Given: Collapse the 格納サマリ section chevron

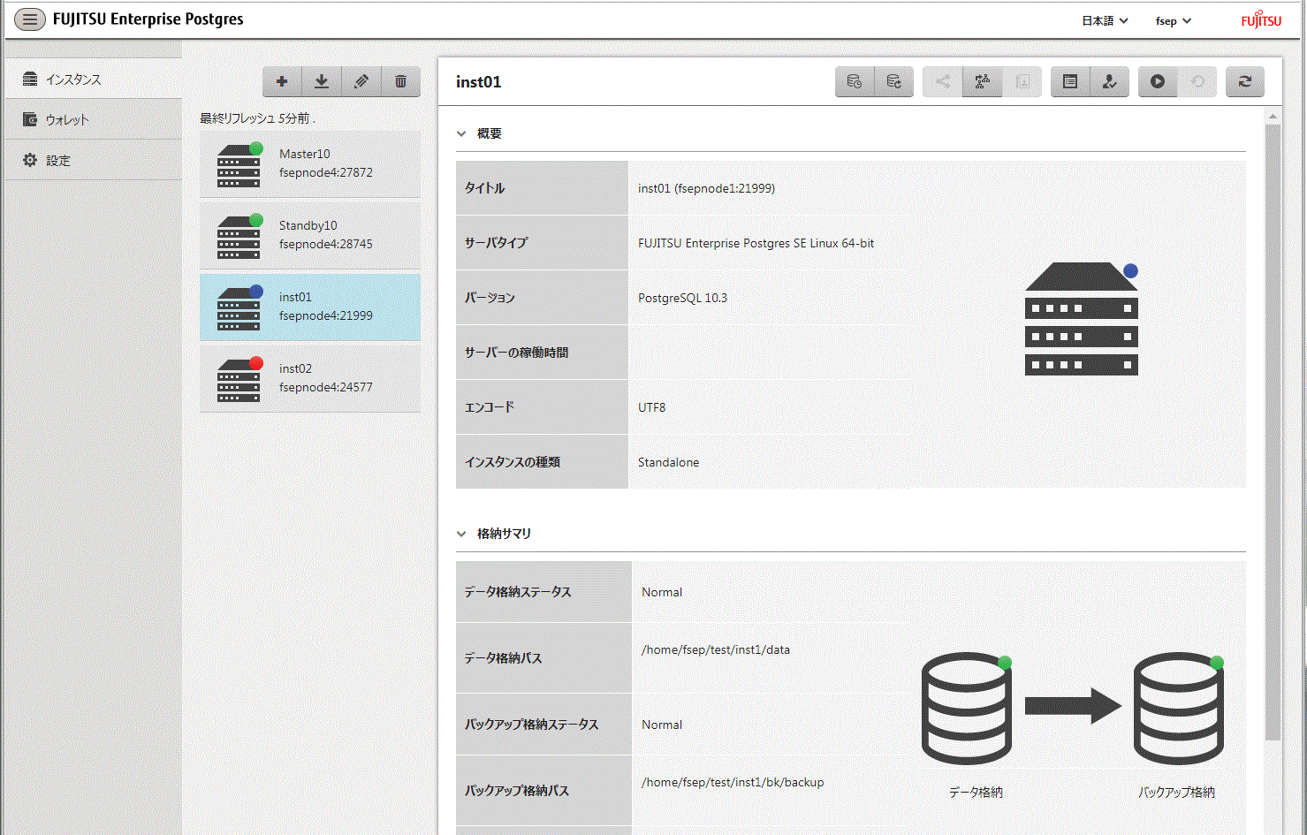Looking at the screenshot, I should tap(461, 534).
